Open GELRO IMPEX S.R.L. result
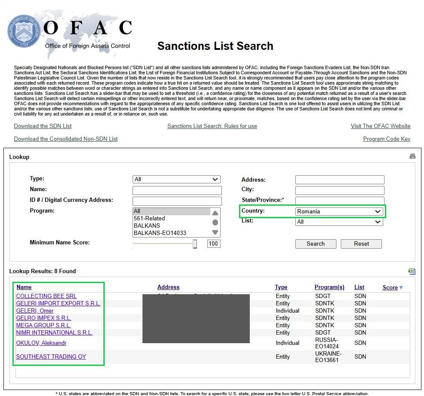424x396 pixels. 43,318
